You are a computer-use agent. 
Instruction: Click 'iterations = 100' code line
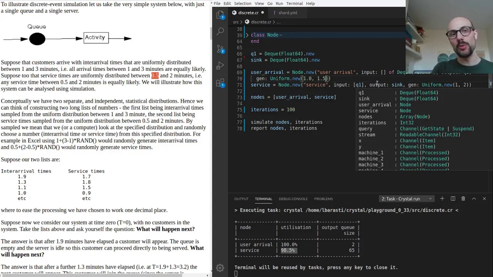[x=273, y=110]
